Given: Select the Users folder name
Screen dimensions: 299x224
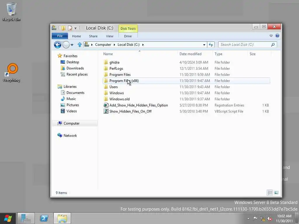Looking at the screenshot, I should coord(114,87).
